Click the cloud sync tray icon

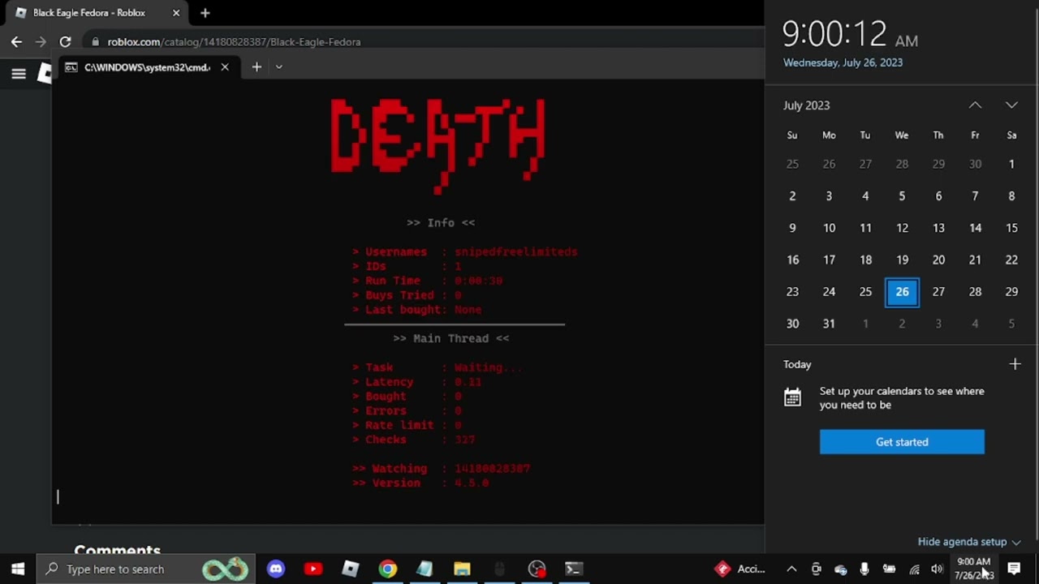pos(841,569)
